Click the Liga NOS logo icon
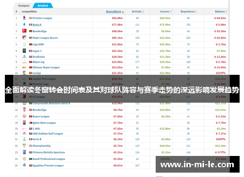 coord(24,44)
